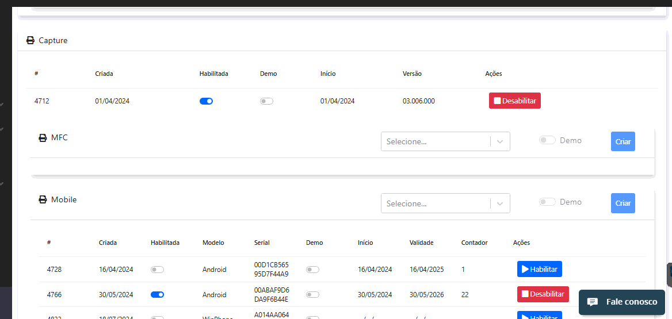The image size is (672, 319).
Task: Click Criar button in Mobile section
Action: (x=623, y=203)
